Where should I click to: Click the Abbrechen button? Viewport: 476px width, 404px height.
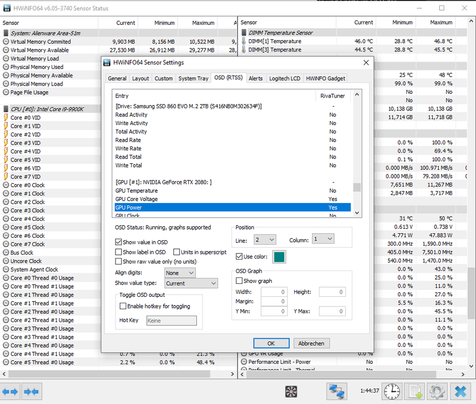tap(311, 343)
